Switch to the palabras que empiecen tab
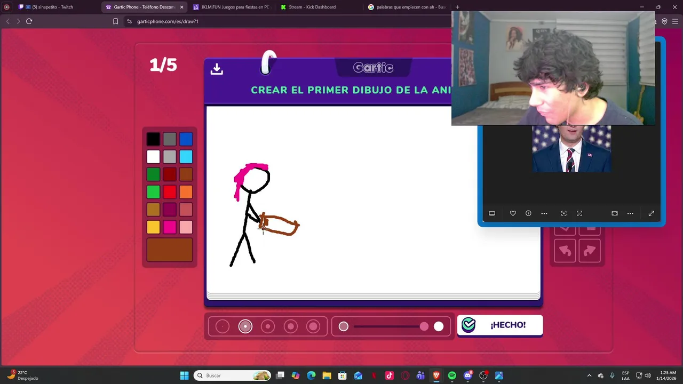The image size is (683, 384). pyautogui.click(x=407, y=7)
